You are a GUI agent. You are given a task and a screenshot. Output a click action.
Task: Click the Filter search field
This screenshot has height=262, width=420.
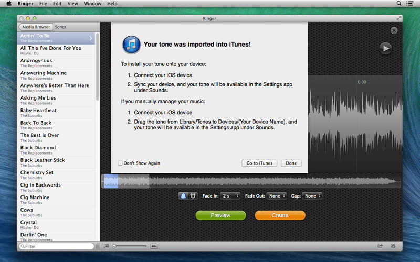click(x=56, y=246)
